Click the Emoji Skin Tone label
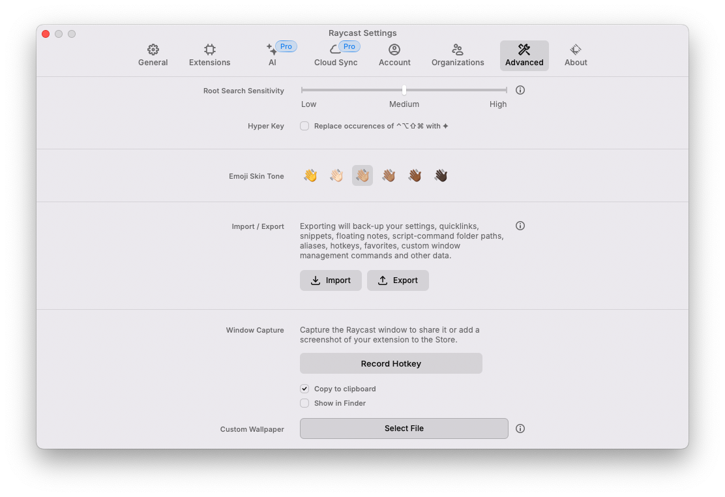Screen dimensions: 725x497 (x=256, y=176)
